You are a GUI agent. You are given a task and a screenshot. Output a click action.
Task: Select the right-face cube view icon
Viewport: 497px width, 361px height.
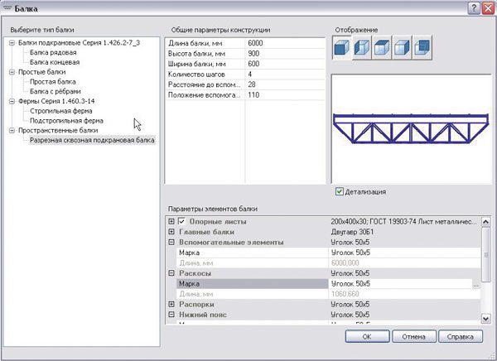click(403, 49)
